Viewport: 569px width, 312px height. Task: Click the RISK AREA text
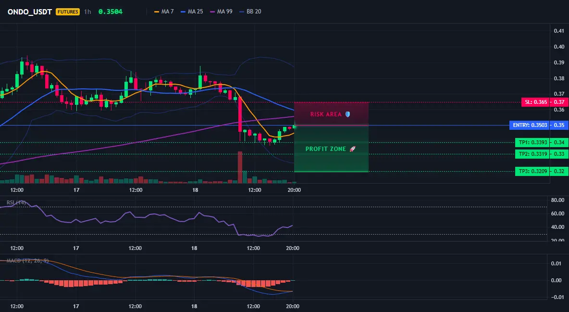[326, 114]
